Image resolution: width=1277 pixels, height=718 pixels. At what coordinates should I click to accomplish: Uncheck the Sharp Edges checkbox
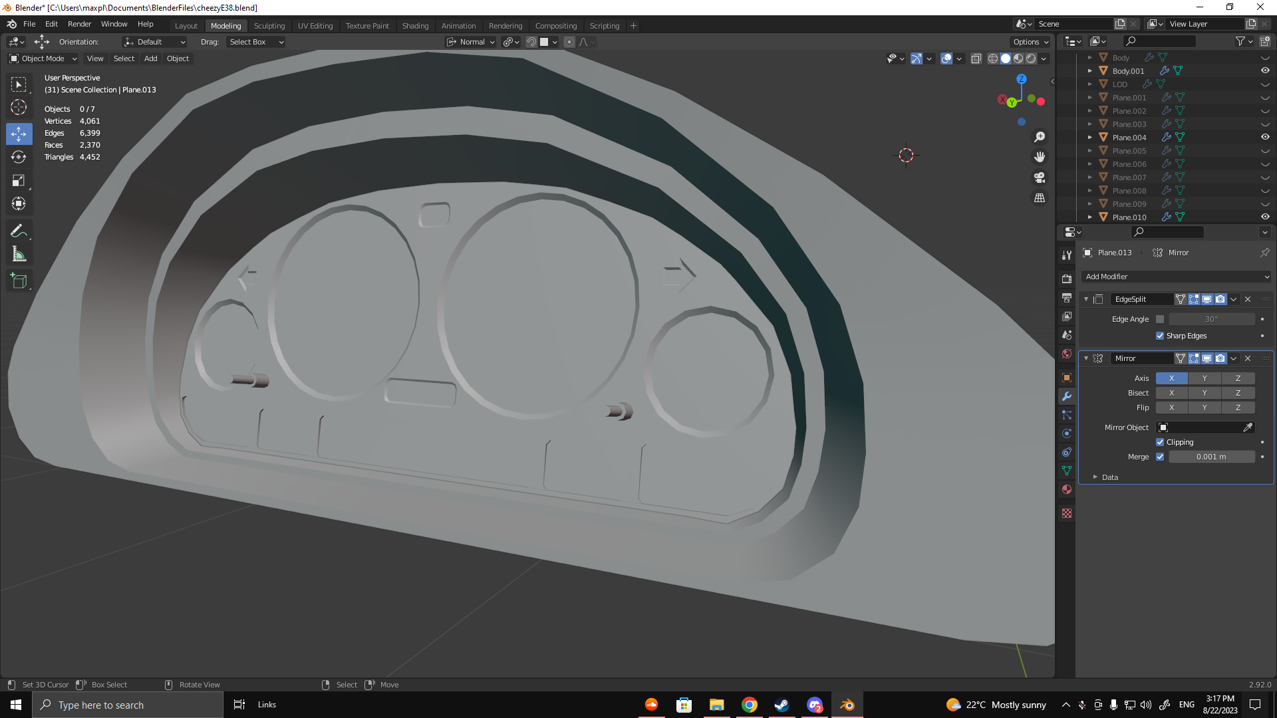click(1160, 336)
